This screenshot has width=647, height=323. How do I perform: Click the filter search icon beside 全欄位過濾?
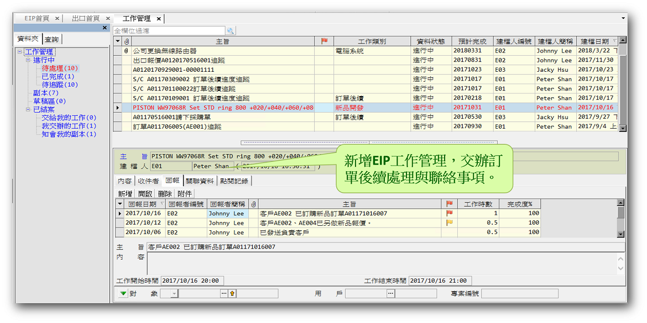[231, 31]
